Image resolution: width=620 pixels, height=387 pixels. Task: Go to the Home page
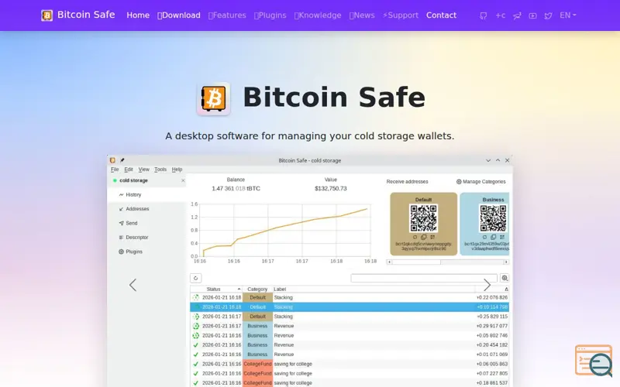click(x=138, y=15)
